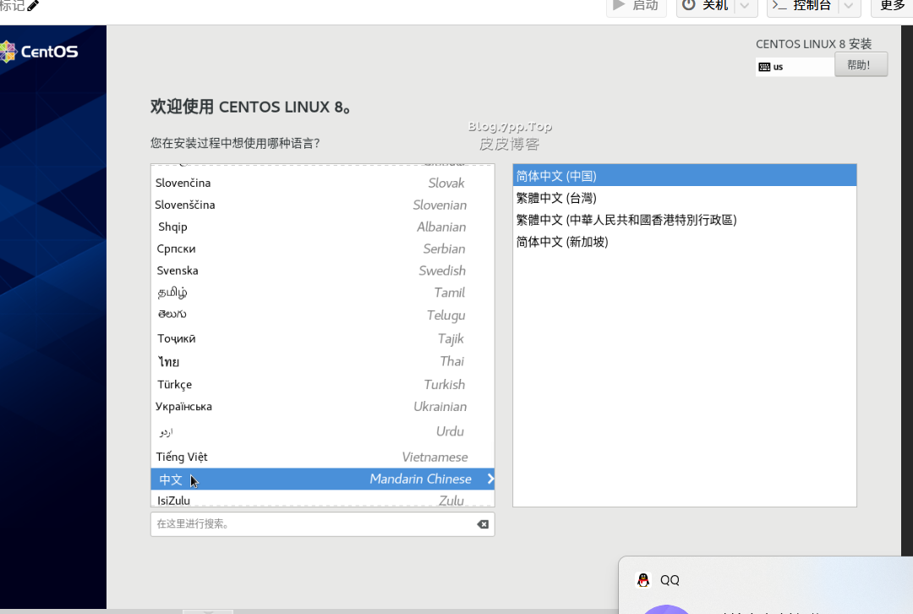This screenshot has height=614, width=913.
Task: Select the 繁體中文 (台灣) locale
Action: pyautogui.click(x=558, y=197)
